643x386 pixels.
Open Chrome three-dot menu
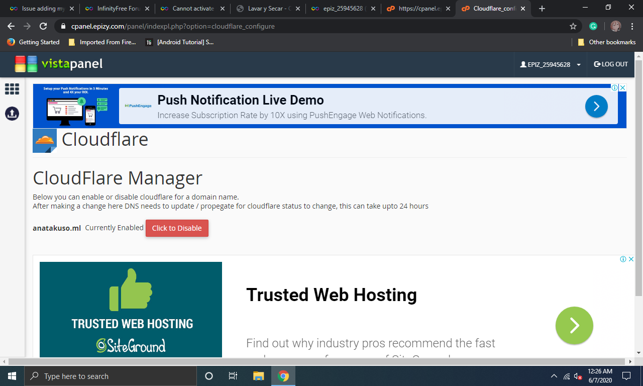pyautogui.click(x=632, y=26)
